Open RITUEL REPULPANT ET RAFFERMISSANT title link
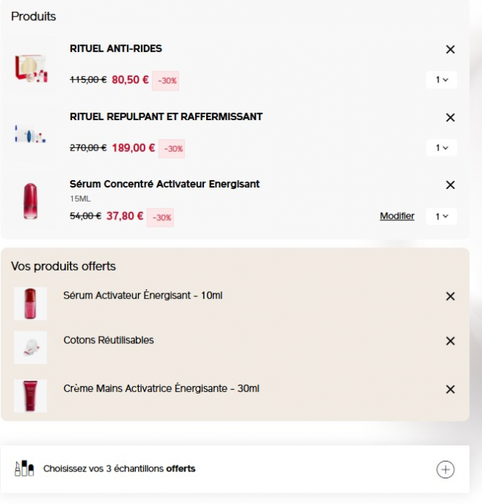The width and height of the screenshot is (482, 504). click(x=166, y=116)
